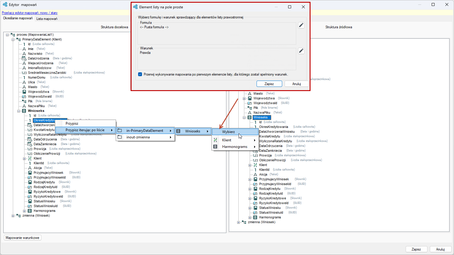Click Anuluj in the Element listy dialog

click(x=297, y=84)
